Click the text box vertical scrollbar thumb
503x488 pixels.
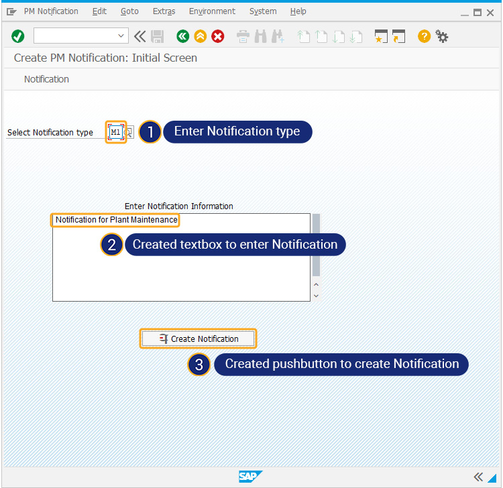pos(316,245)
